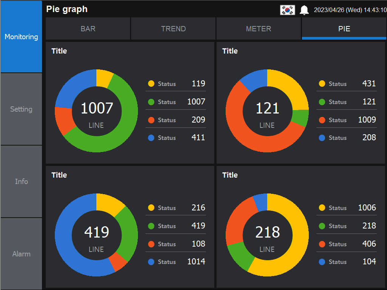Open the METER tab

(x=259, y=29)
